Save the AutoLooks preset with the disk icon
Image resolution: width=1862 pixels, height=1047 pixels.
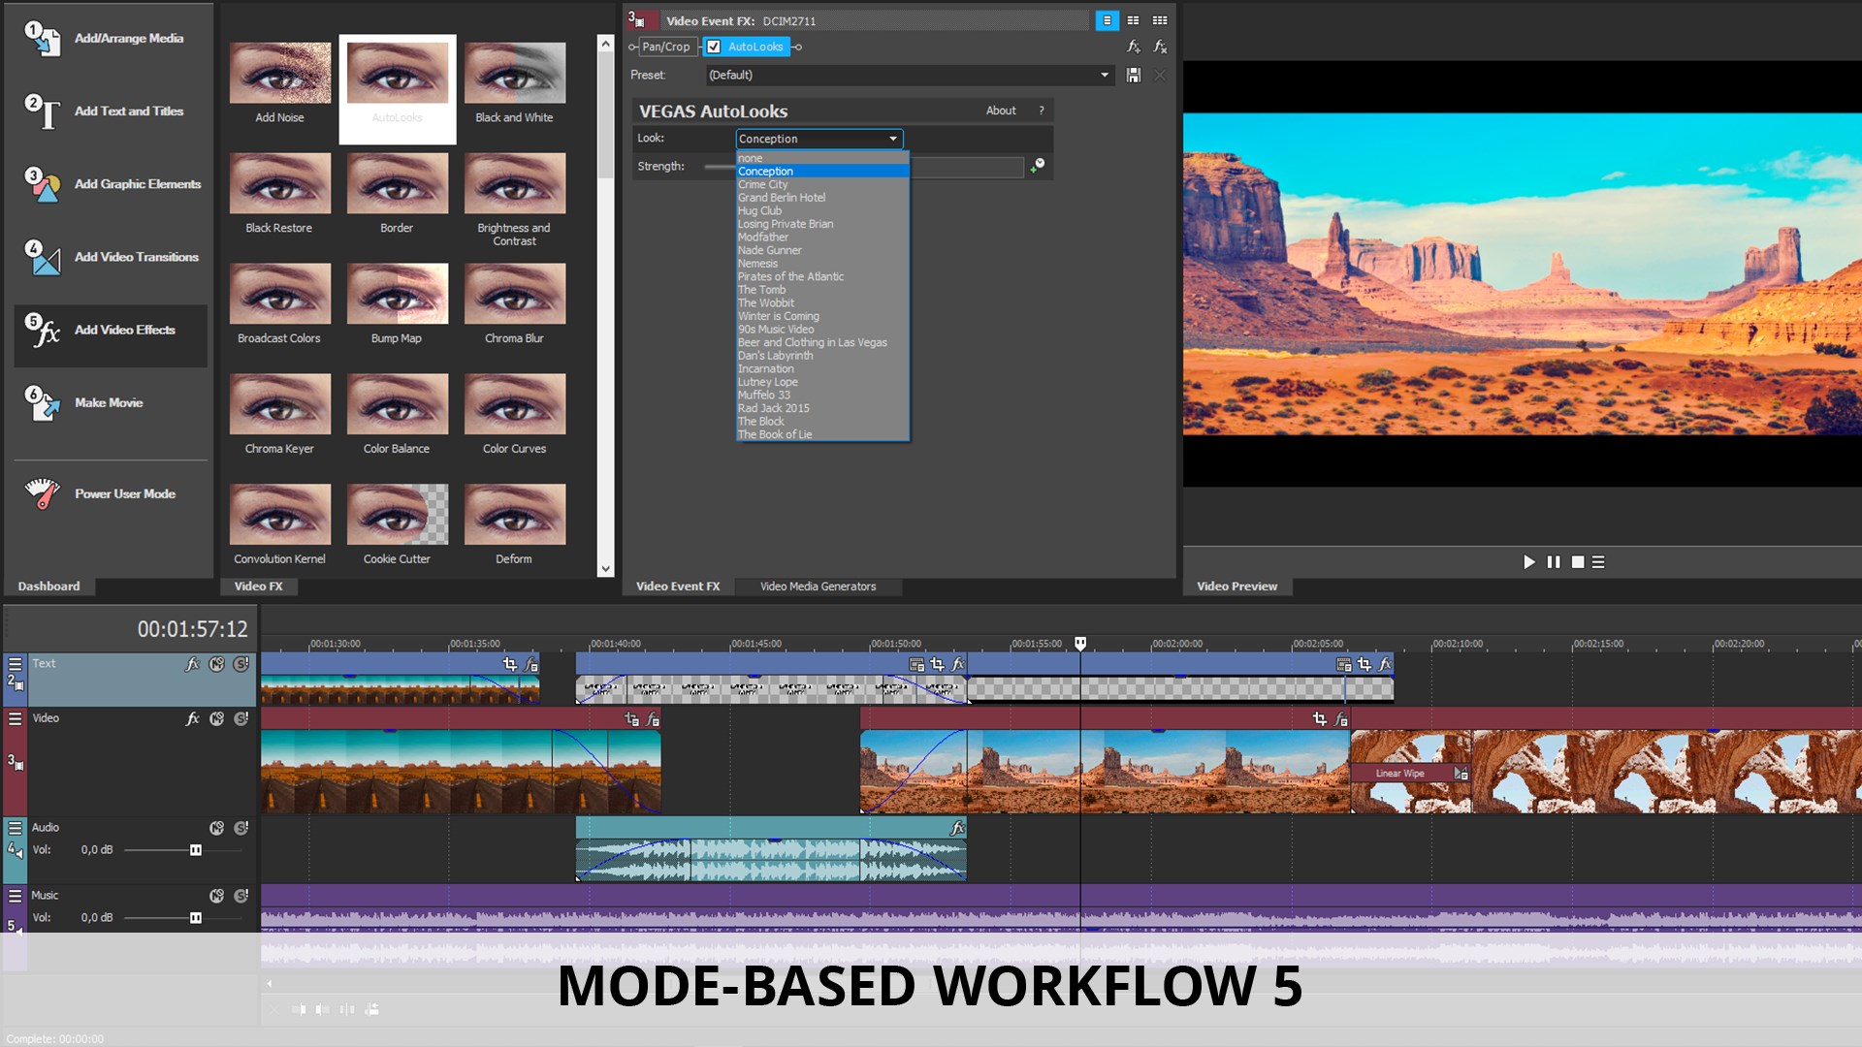click(1133, 75)
